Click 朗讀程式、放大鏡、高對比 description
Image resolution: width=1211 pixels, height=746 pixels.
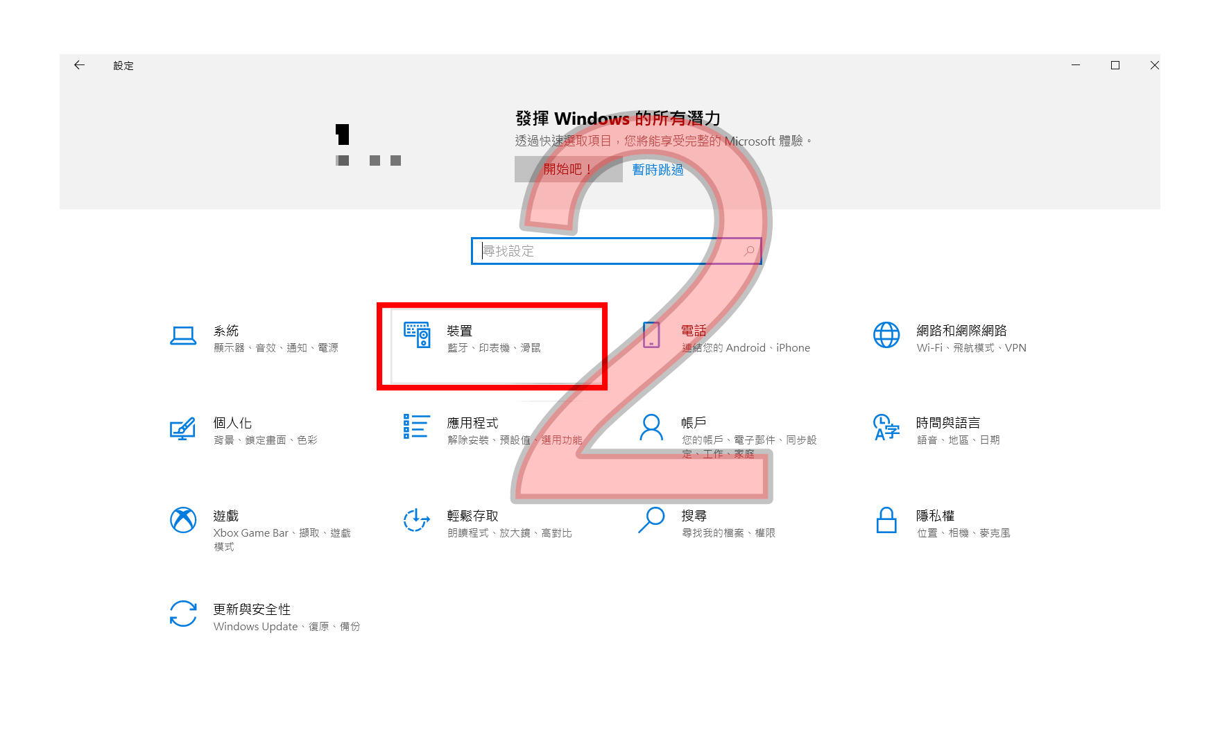(510, 533)
